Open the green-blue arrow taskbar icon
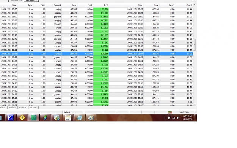Image resolution: width=237 pixels, height=148 pixels. [x=45, y=118]
